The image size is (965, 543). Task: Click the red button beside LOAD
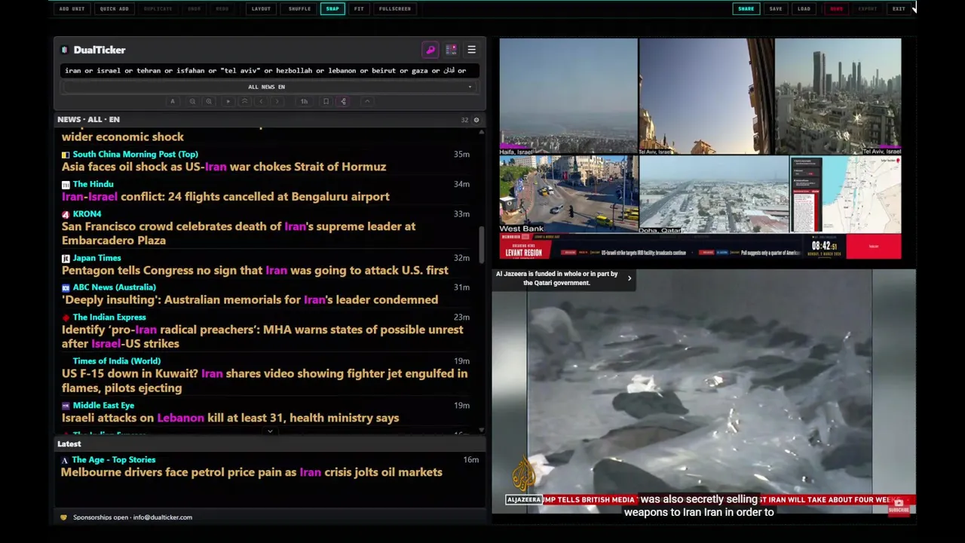click(x=836, y=9)
